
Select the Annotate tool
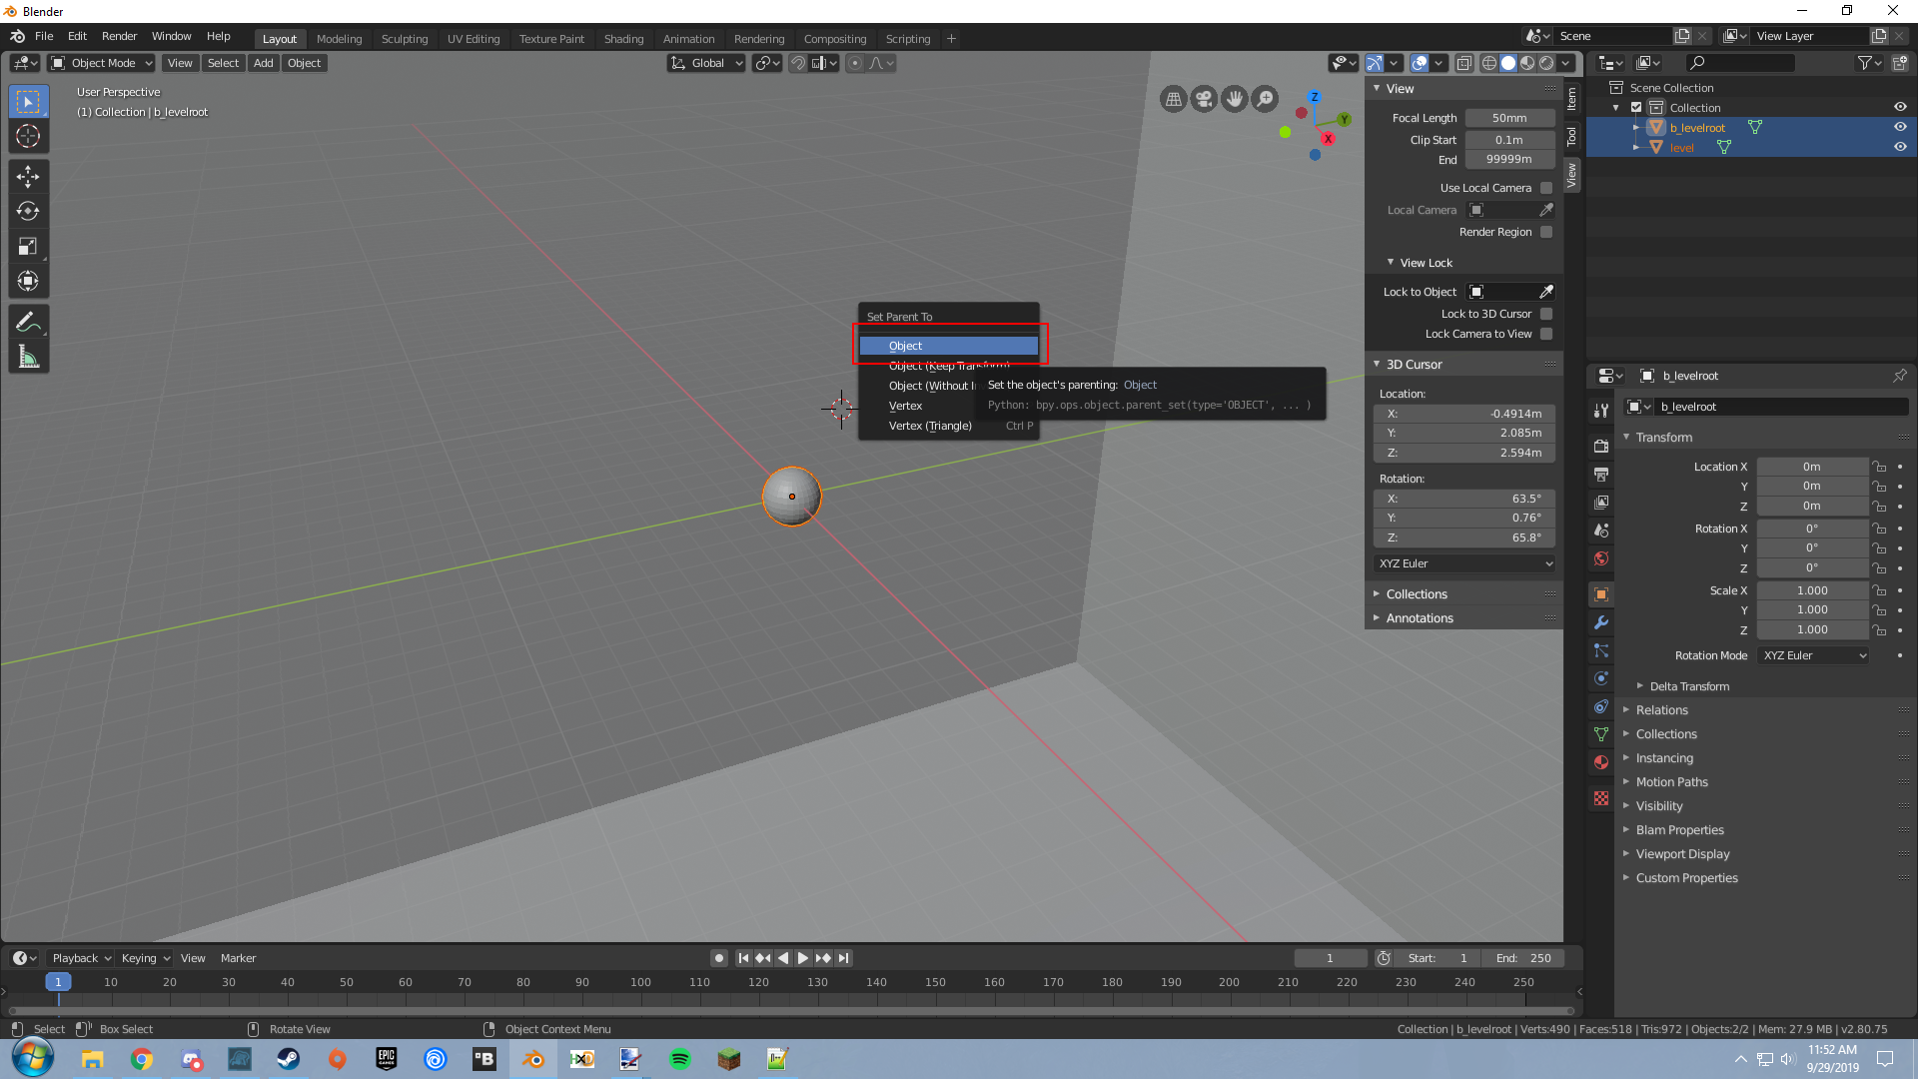tap(29, 321)
